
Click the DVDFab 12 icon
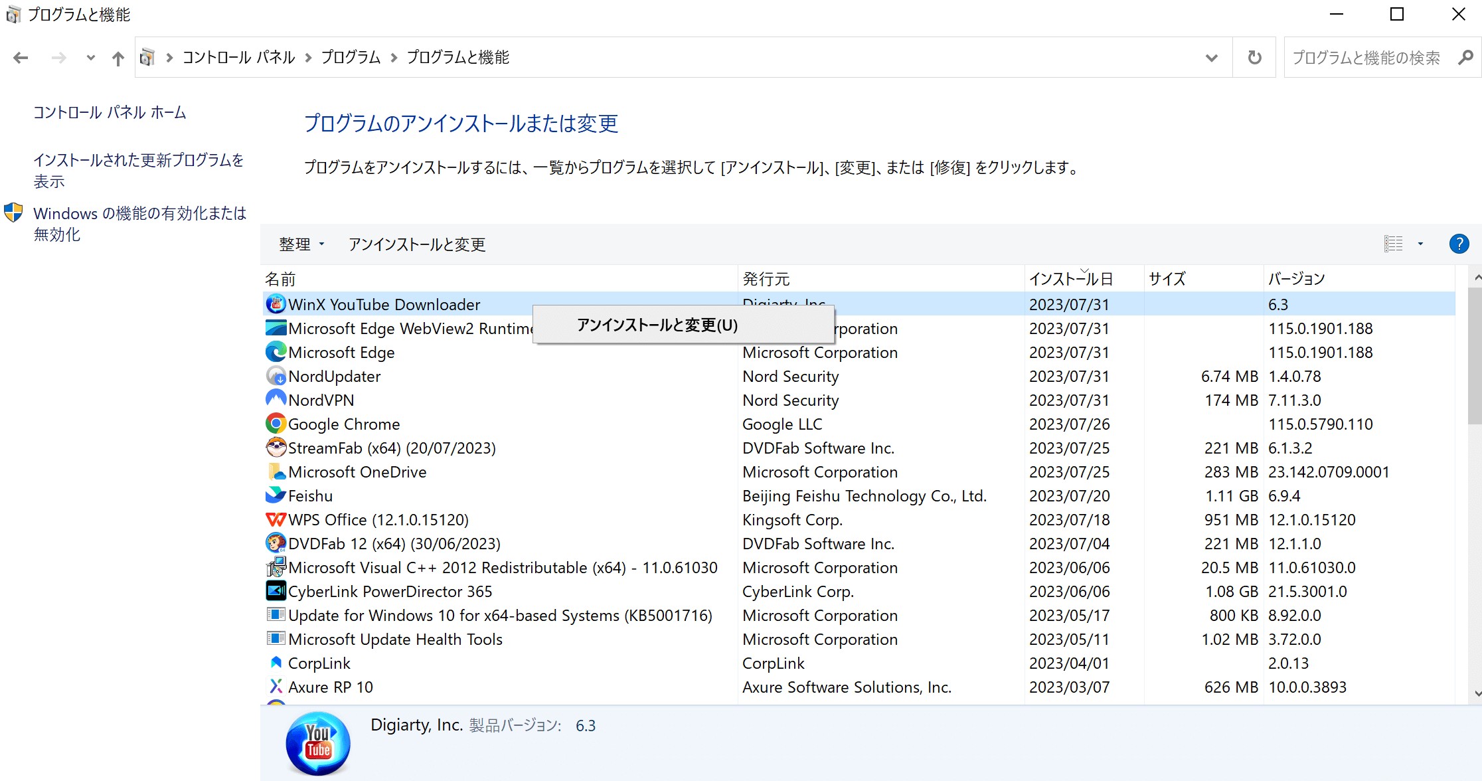click(x=276, y=543)
